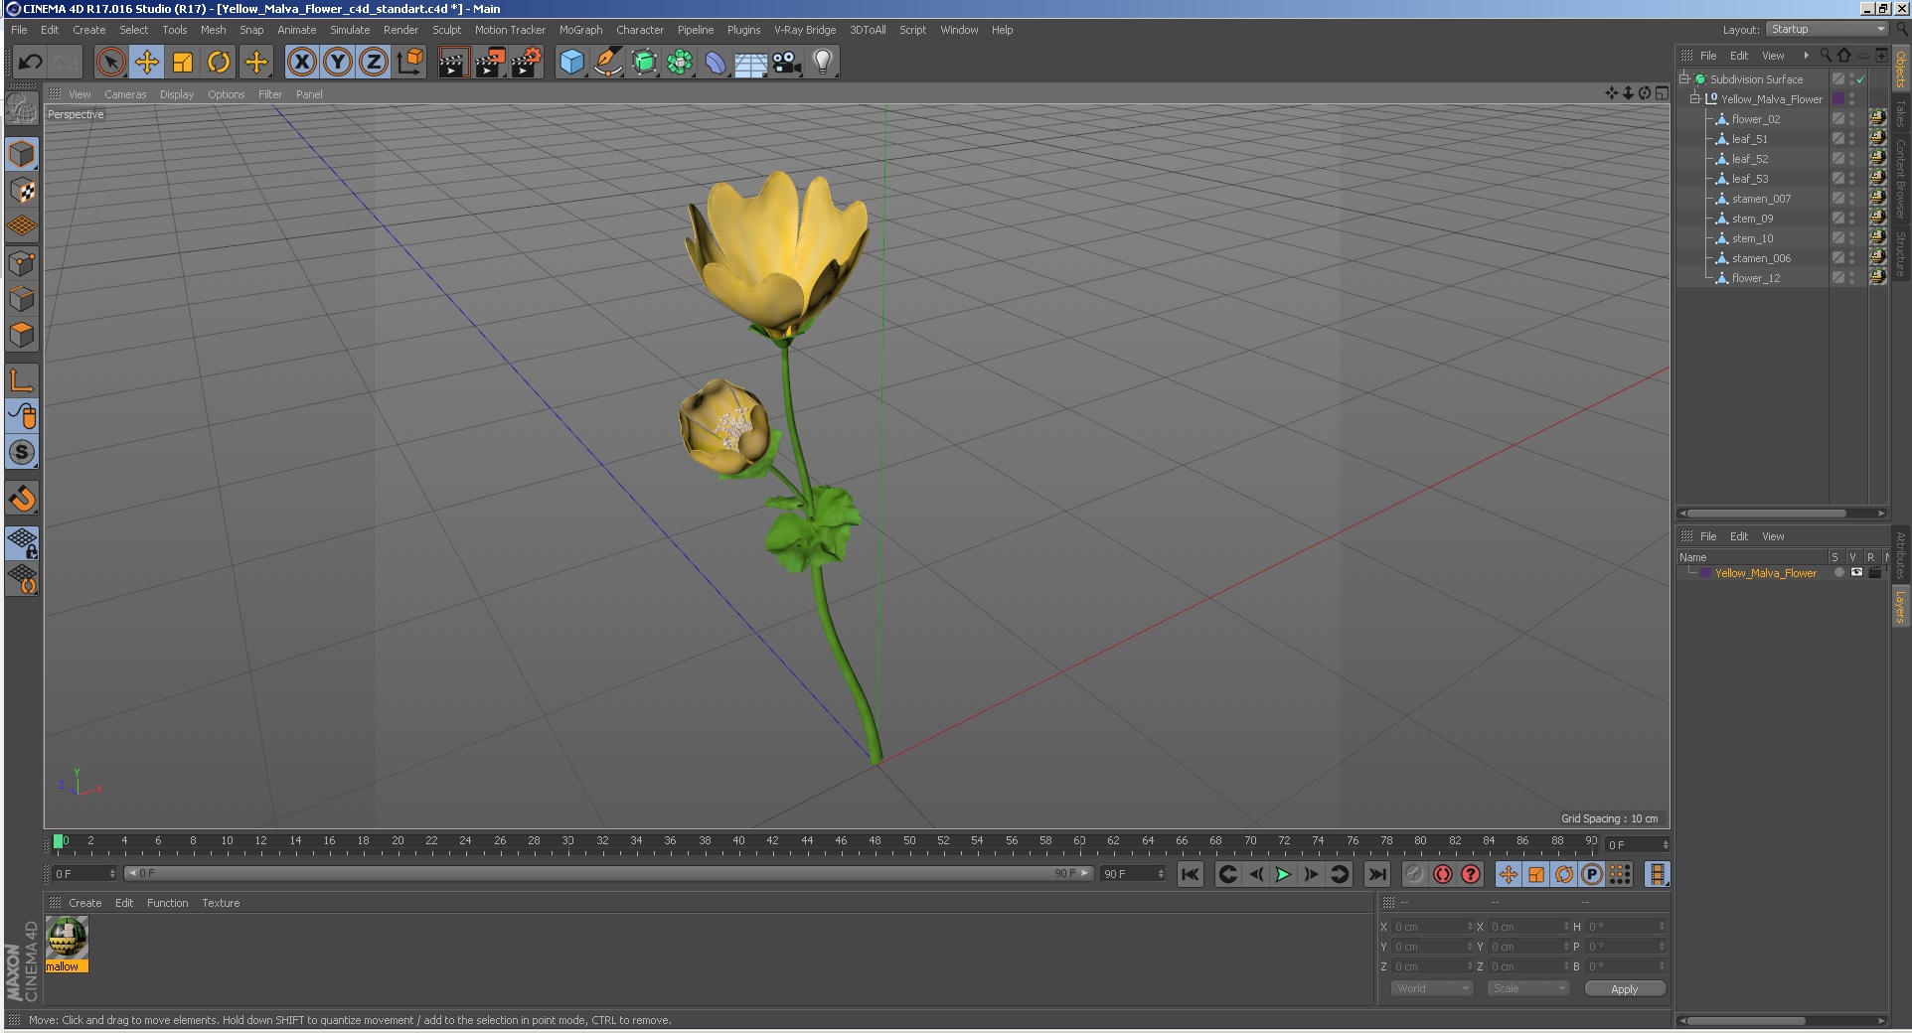The image size is (1912, 1033).
Task: Toggle Subdivision Surface green enable checkmark
Action: [x=1861, y=79]
